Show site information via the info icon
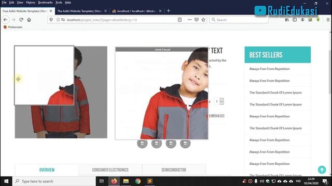This screenshot has height=186, width=332. (x=58, y=20)
